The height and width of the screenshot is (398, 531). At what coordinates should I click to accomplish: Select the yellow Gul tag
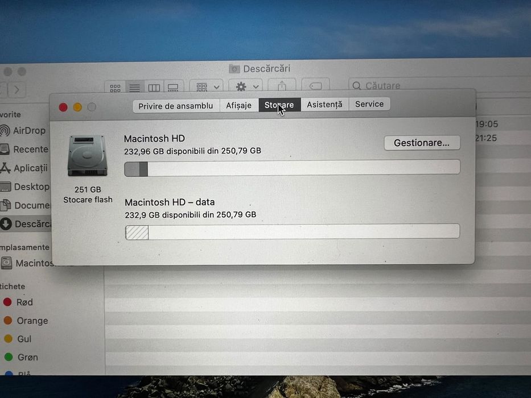point(17,339)
